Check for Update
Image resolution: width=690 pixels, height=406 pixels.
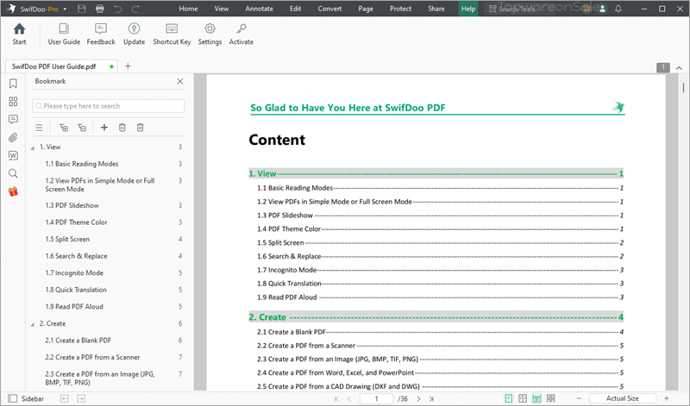pos(134,34)
